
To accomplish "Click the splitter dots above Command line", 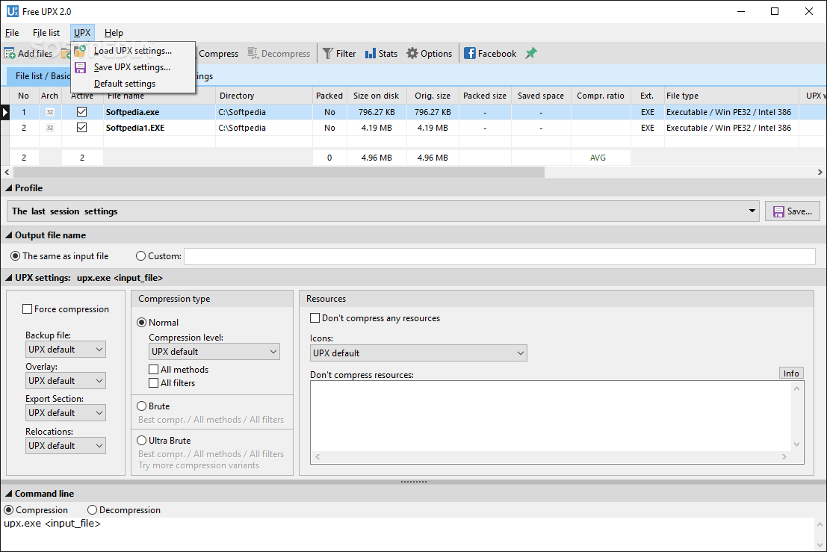I will tap(414, 481).
